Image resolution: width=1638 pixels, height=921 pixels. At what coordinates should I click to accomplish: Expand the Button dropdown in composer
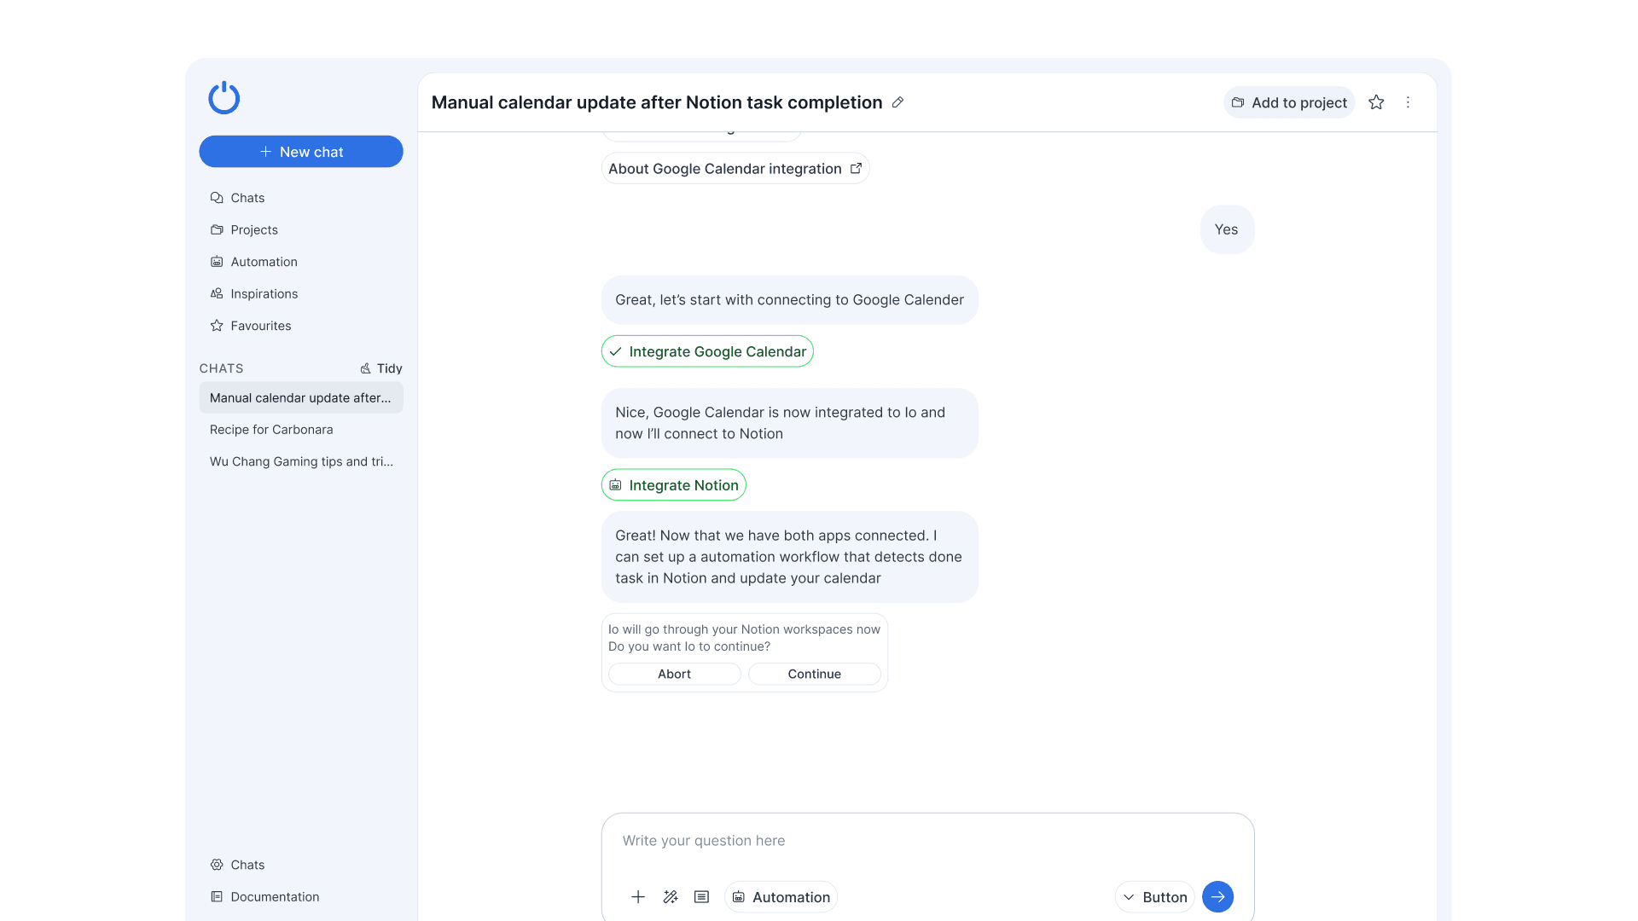tap(1154, 896)
